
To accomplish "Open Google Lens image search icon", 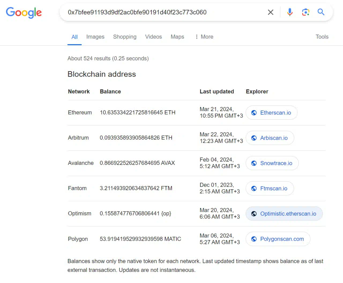I will click(x=305, y=12).
